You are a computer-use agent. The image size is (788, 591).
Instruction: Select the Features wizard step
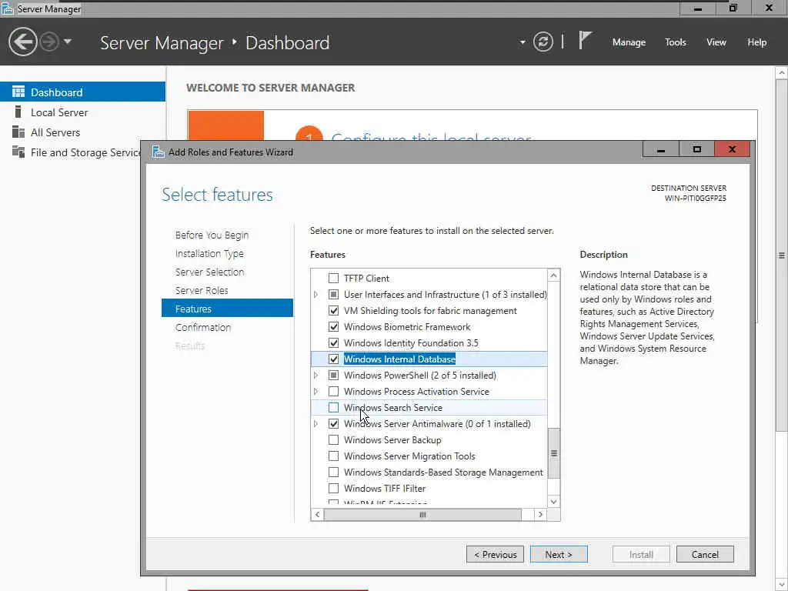(227, 309)
